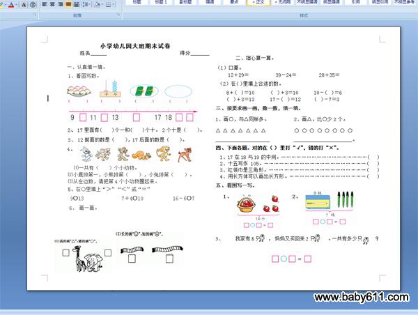
Task: Select the highlighted 正文 style
Action: pyautogui.click(x=258, y=2)
